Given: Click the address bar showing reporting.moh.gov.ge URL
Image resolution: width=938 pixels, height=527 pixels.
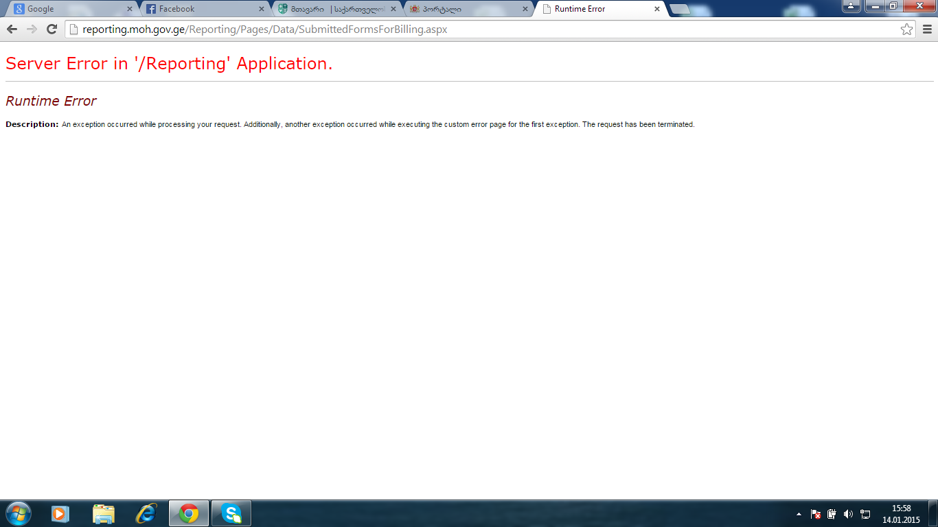Looking at the screenshot, I should [x=481, y=29].
